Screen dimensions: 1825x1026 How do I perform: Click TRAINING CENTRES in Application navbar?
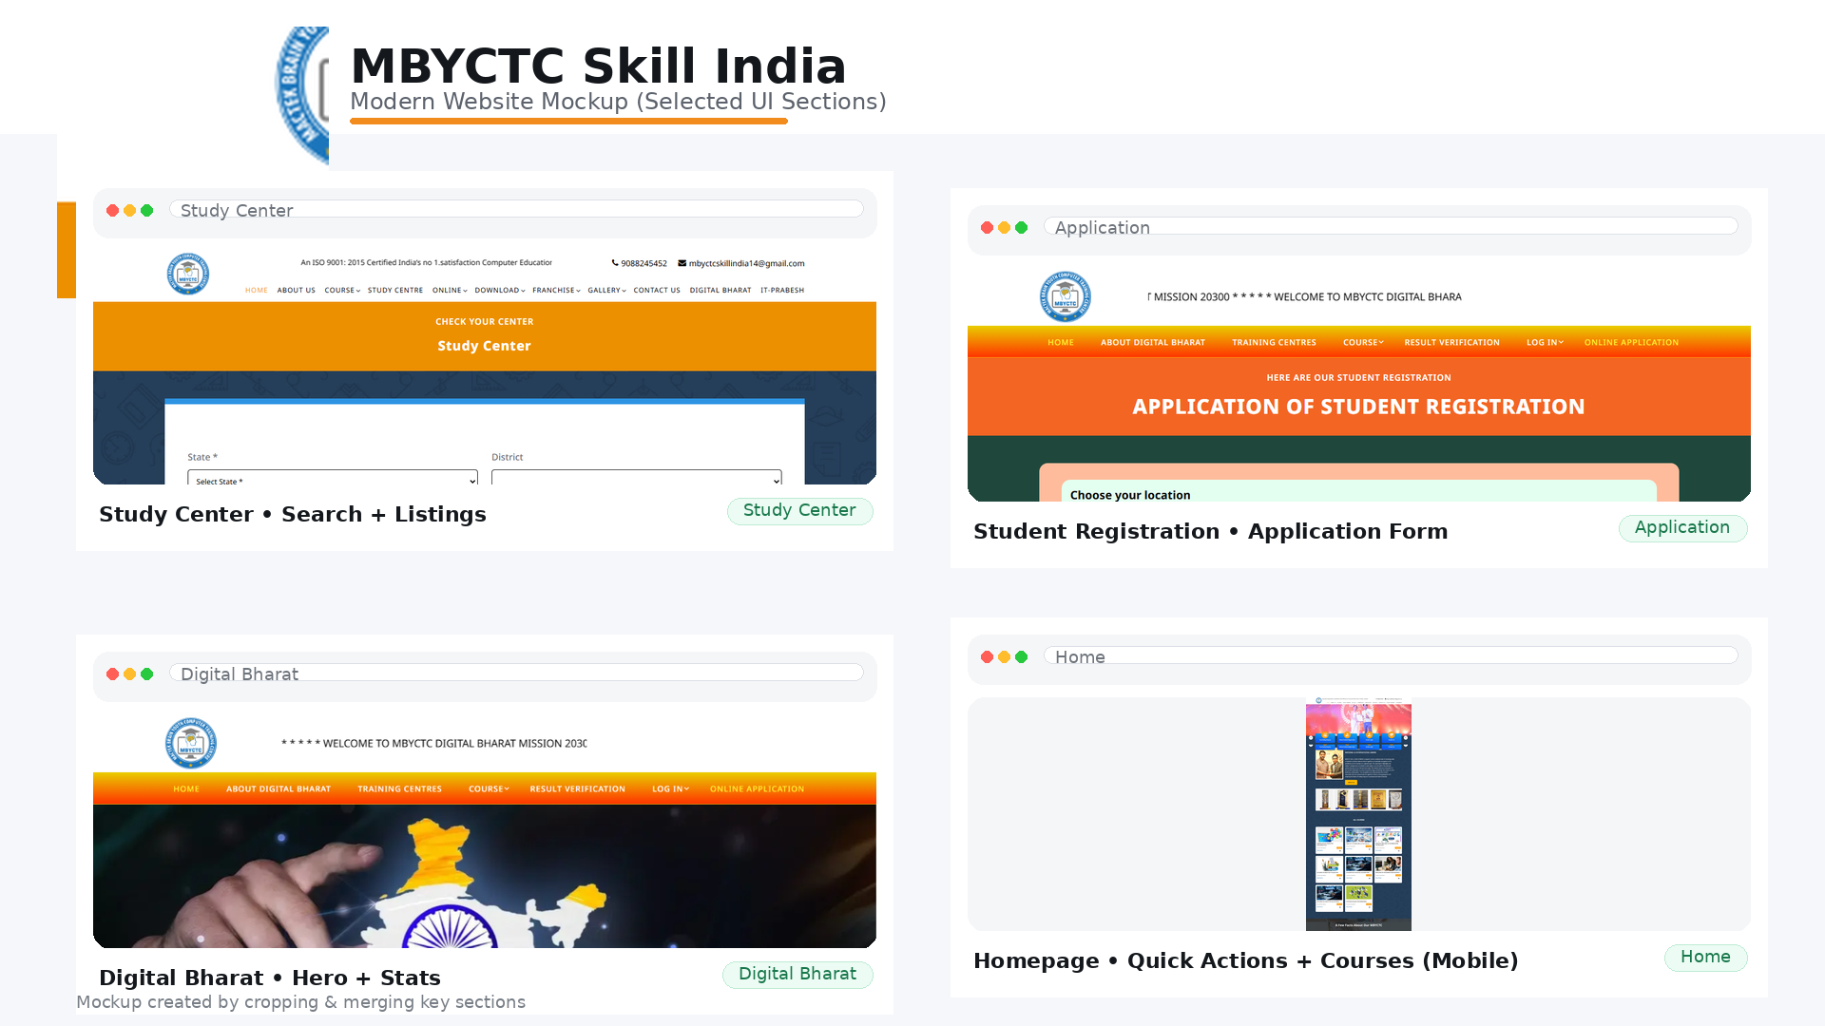(1274, 343)
